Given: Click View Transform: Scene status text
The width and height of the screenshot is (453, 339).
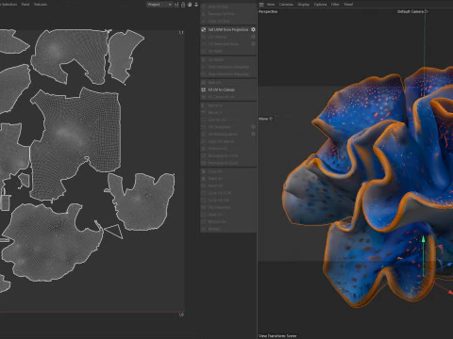Looking at the screenshot, I should [x=277, y=336].
